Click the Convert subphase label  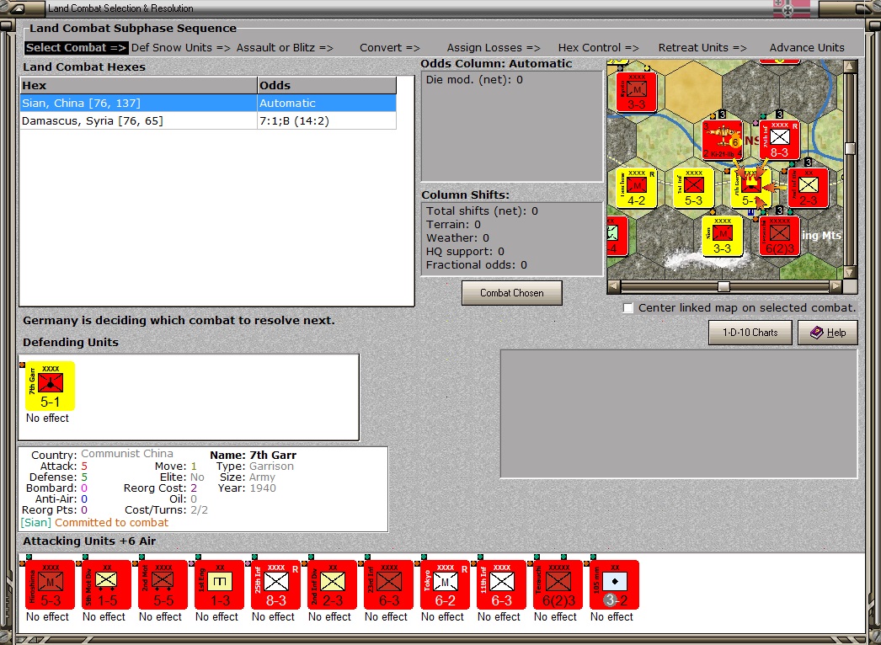point(390,48)
